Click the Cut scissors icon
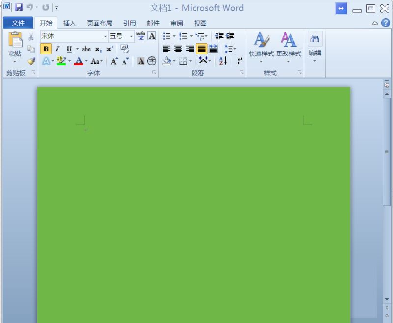The image size is (393, 323). pos(31,37)
